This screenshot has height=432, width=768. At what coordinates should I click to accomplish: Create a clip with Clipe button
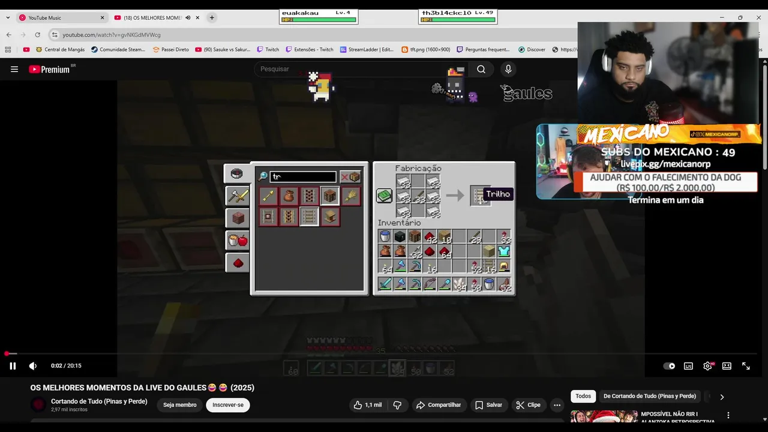(528, 405)
